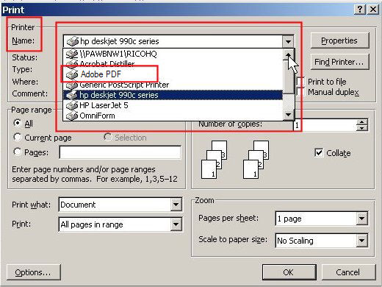Select the Current page radio button
The height and width of the screenshot is (287, 382).
[x=18, y=137]
